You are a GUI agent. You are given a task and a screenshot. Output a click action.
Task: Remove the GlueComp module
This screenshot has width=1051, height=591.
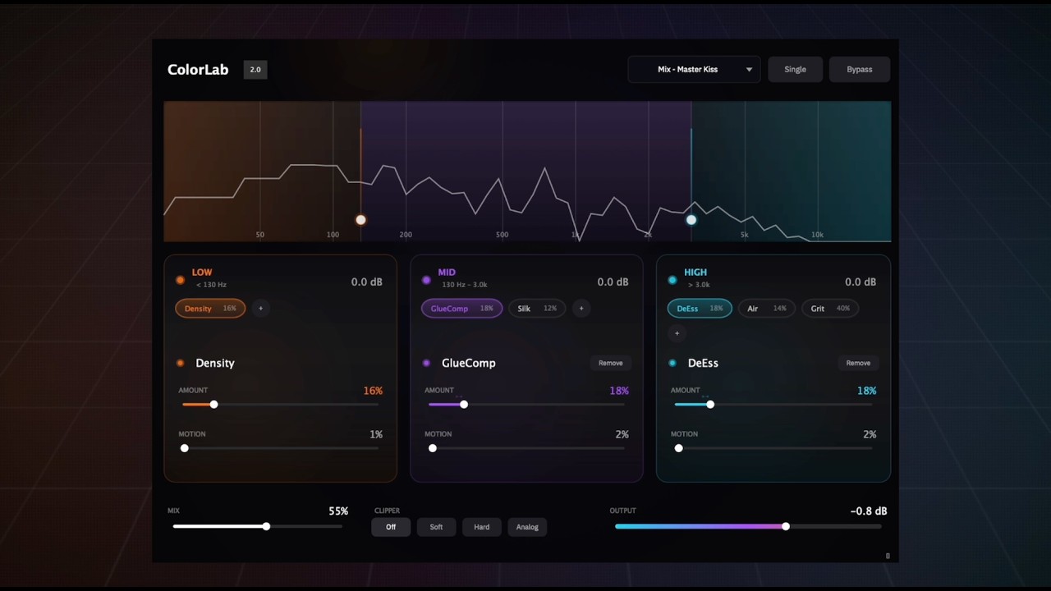[610, 363]
